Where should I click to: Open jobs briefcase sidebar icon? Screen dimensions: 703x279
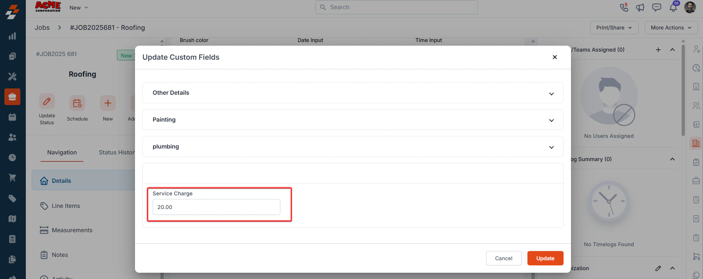point(12,97)
